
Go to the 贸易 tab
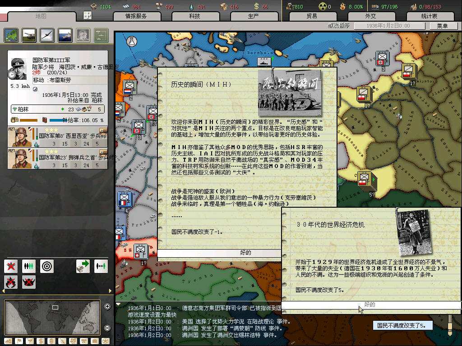(x=312, y=16)
